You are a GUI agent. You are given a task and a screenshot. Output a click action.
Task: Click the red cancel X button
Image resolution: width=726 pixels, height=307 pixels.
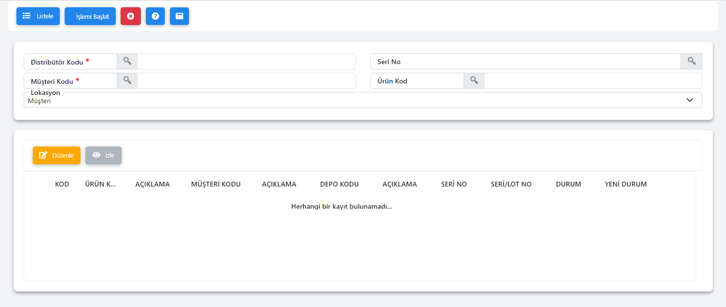tap(131, 16)
